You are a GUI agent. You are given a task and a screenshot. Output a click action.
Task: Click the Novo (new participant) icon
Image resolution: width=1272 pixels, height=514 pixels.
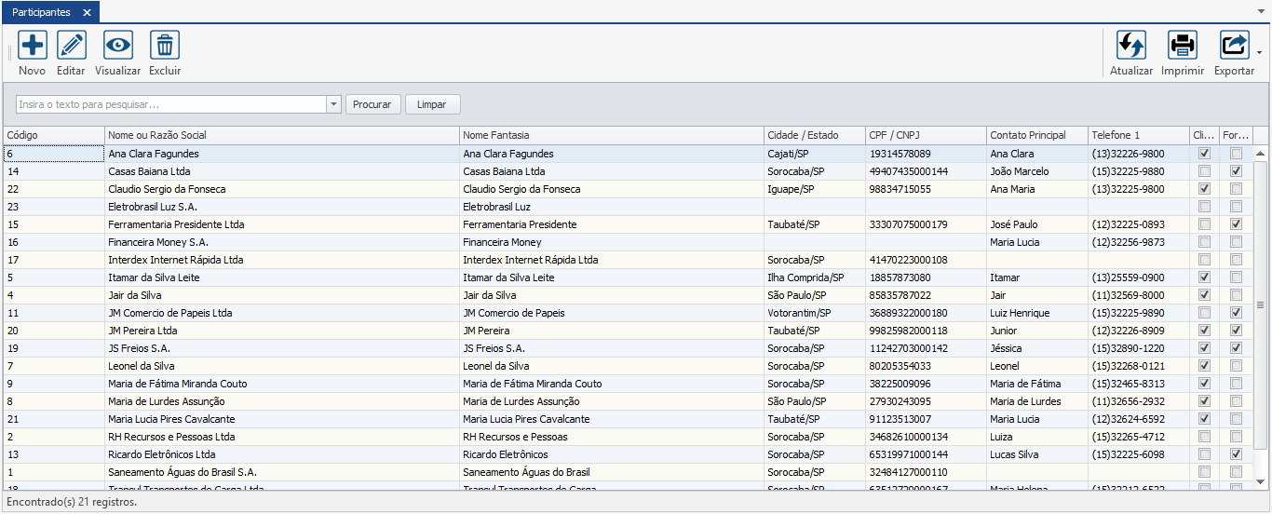click(33, 46)
